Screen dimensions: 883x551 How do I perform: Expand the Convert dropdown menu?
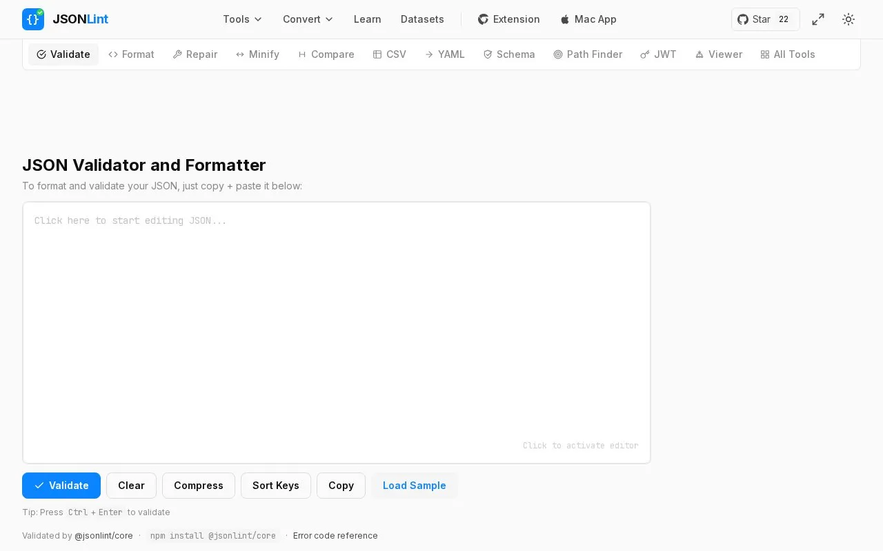pyautogui.click(x=308, y=19)
